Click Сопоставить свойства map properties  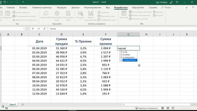coord(140,12)
